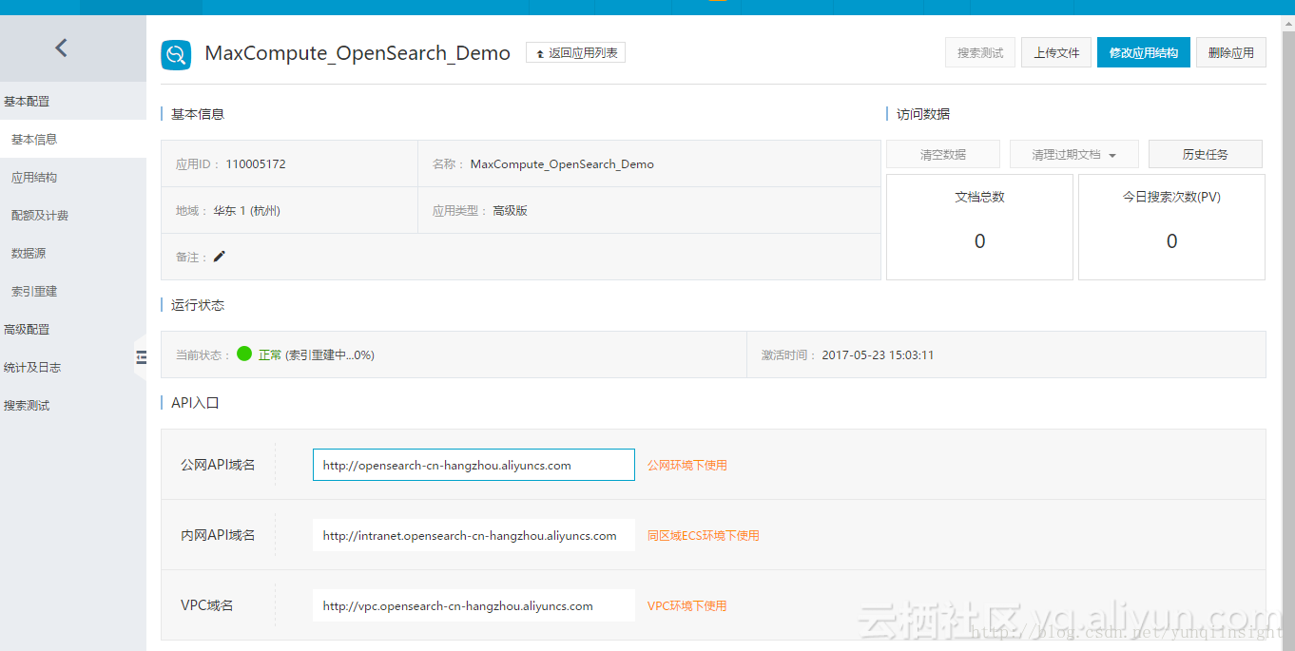Screen dimensions: 1295x651
Task: Click the 上传文件 button
Action: point(1056,52)
